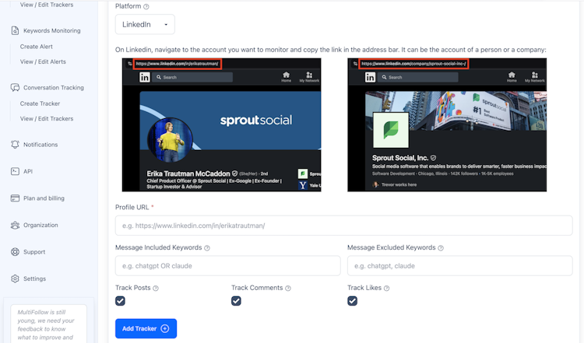Open Conversation Tracking menu section
The width and height of the screenshot is (584, 343).
(x=54, y=87)
